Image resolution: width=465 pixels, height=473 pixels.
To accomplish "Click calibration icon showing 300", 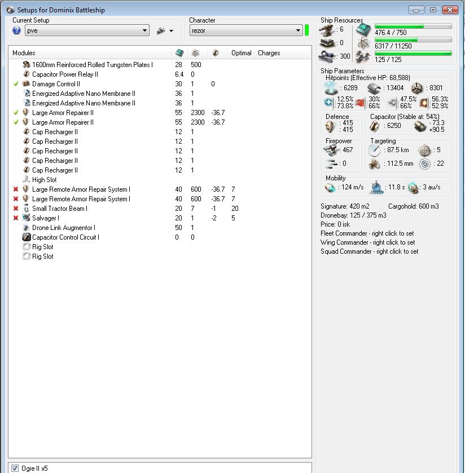I will (327, 56).
